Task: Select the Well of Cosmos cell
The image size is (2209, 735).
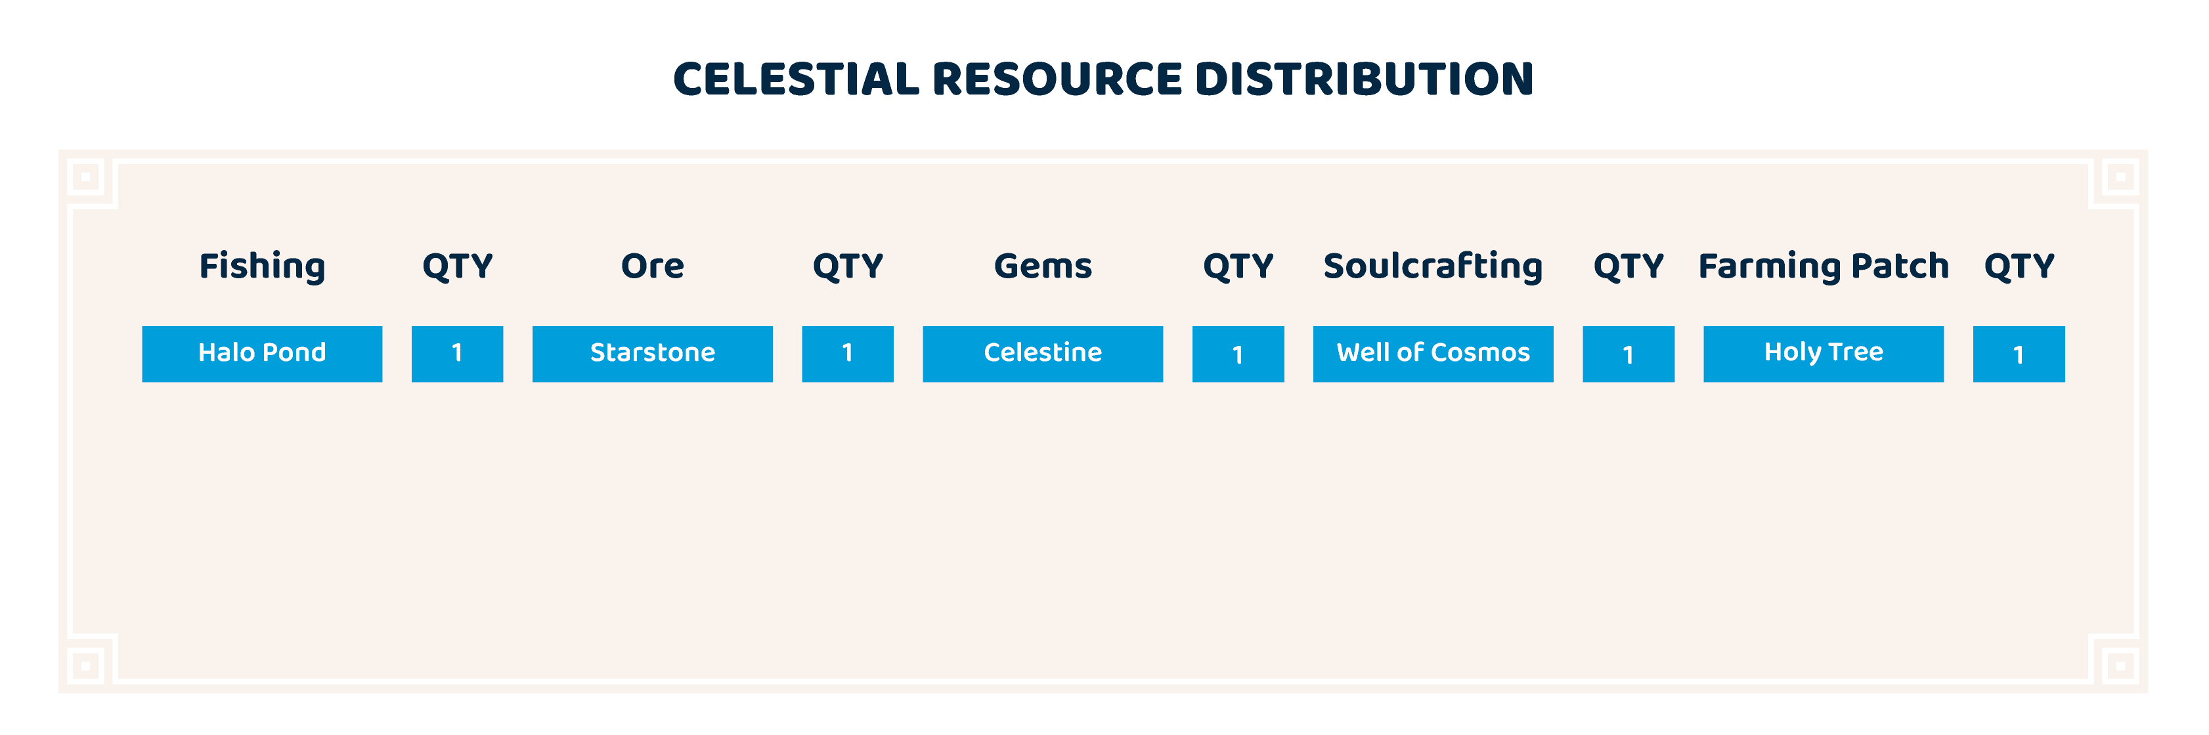Action: tap(1432, 353)
